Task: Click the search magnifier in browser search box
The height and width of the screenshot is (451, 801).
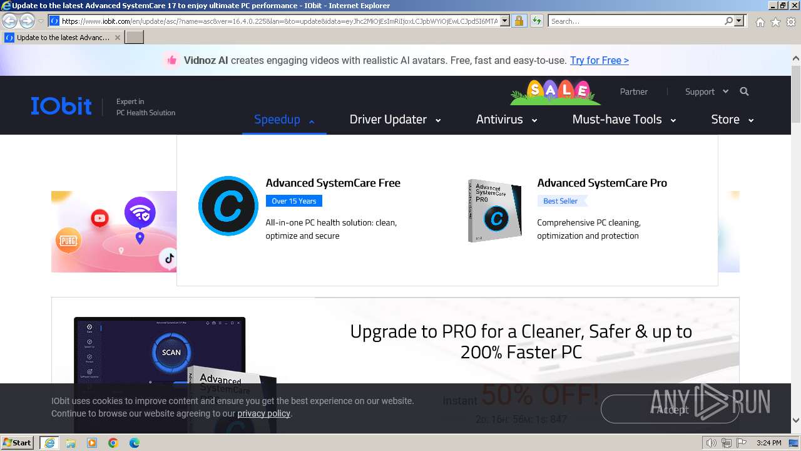Action: (x=728, y=21)
